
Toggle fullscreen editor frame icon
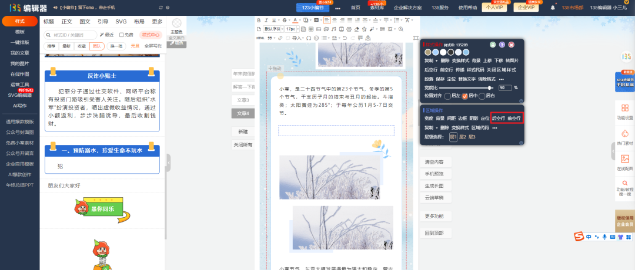pos(416,38)
